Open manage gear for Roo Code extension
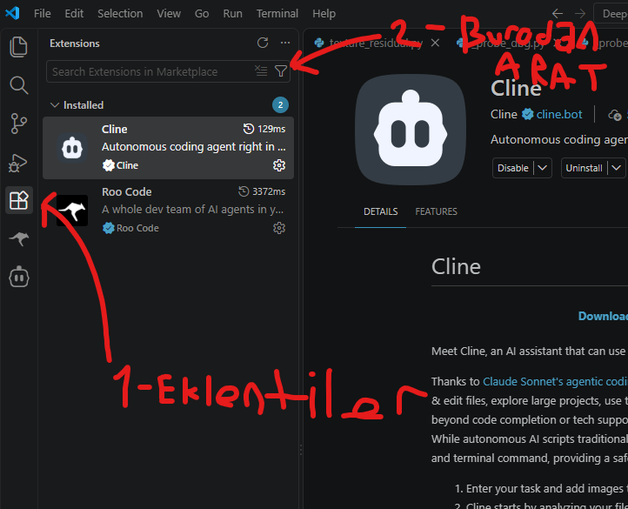 click(279, 228)
